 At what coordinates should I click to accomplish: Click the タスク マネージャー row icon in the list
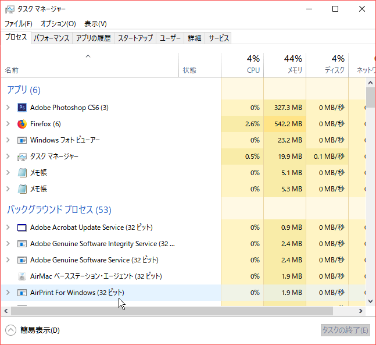[22, 157]
